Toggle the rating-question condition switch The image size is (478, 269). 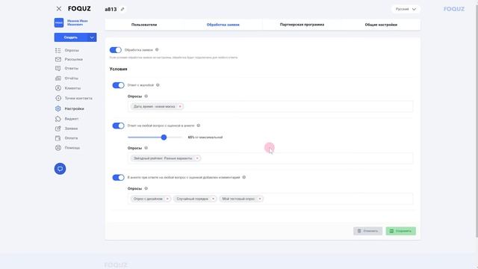coord(118,126)
